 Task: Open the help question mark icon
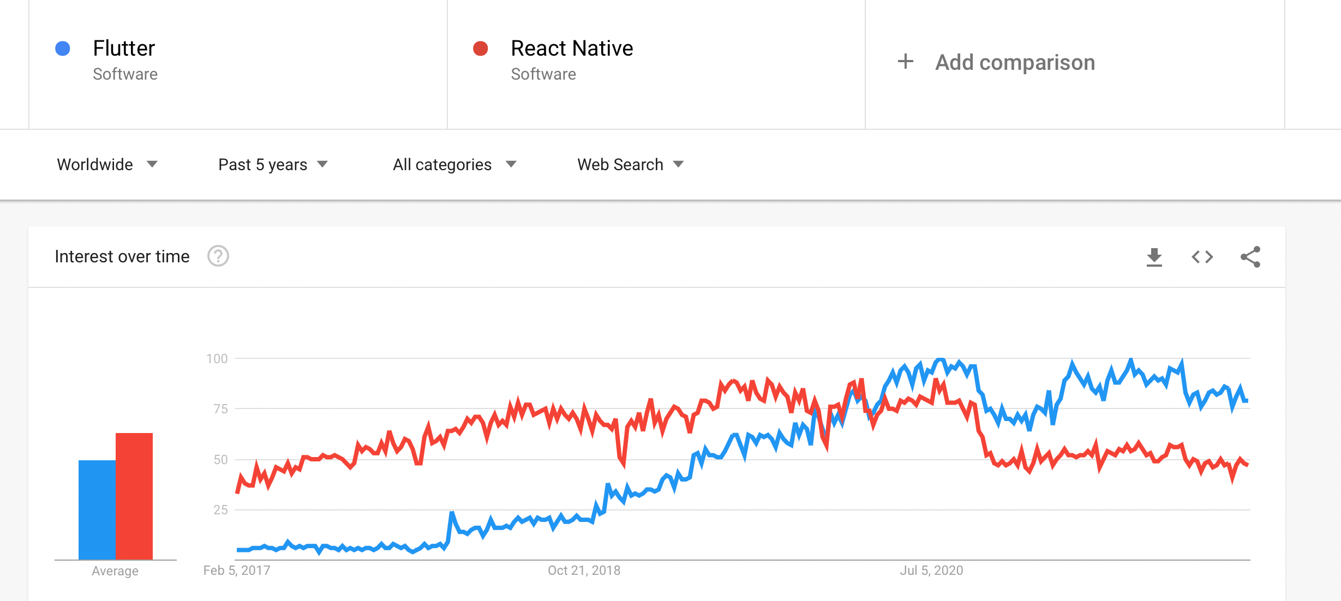pyautogui.click(x=218, y=256)
